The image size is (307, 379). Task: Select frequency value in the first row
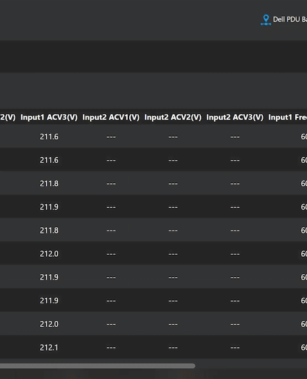[x=304, y=137]
